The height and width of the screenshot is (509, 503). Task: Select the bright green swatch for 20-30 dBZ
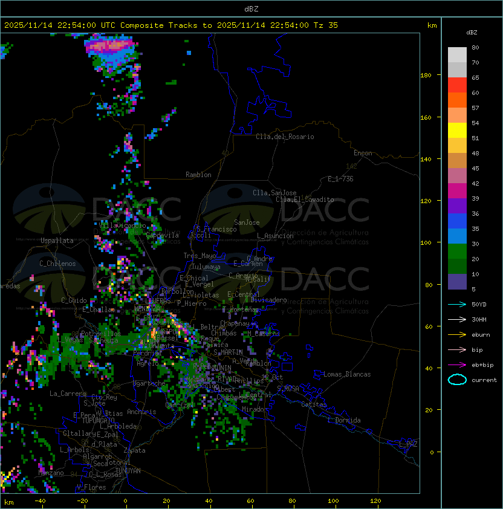pos(457,251)
